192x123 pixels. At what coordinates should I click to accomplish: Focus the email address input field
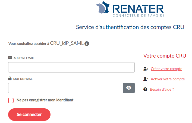(71, 67)
